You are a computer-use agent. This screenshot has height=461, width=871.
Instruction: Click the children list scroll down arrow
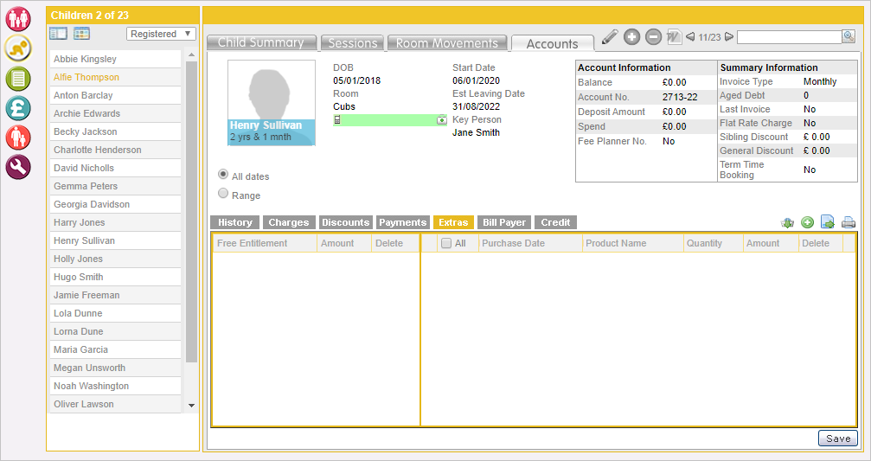tap(192, 406)
